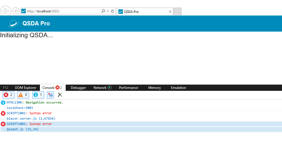
Task: Switch to the Debugger tab
Action: 78,88
